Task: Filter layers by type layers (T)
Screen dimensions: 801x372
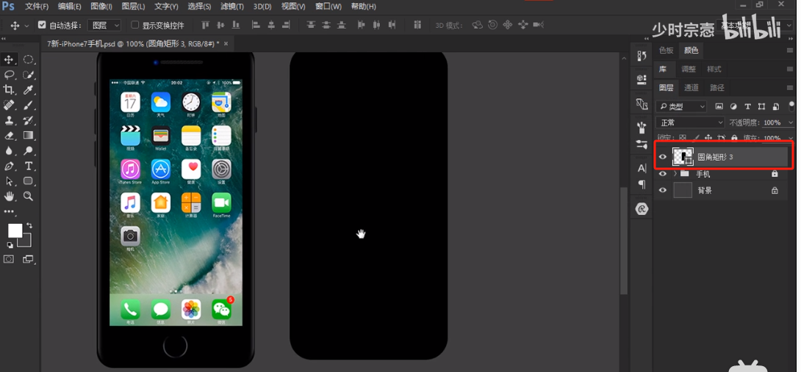Action: pos(747,106)
